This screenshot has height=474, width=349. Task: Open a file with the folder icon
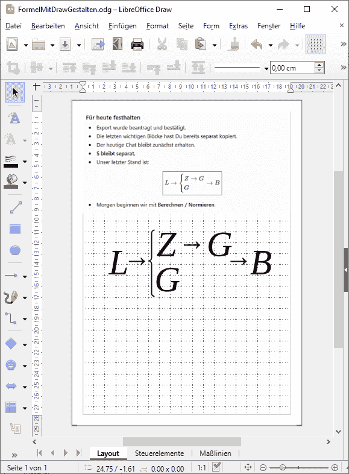[x=39, y=45]
